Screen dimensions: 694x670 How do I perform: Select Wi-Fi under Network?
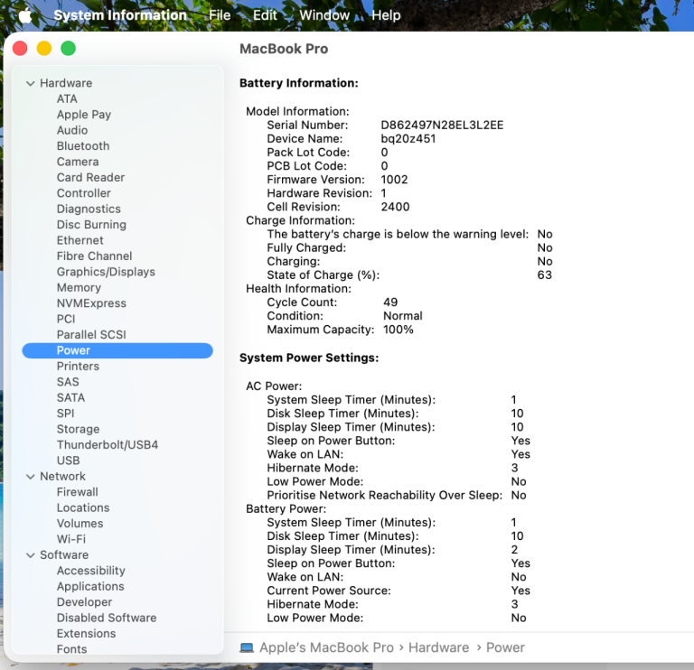71,539
